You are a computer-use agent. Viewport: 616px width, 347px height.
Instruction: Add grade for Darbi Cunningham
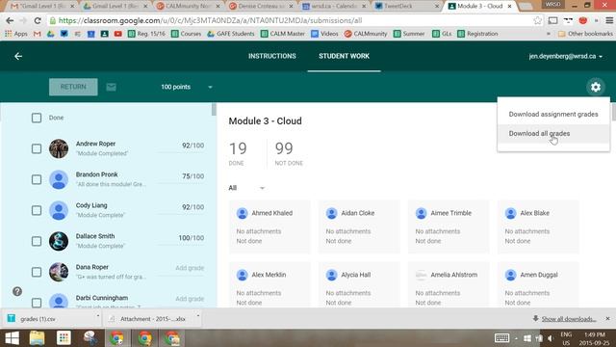(x=190, y=299)
